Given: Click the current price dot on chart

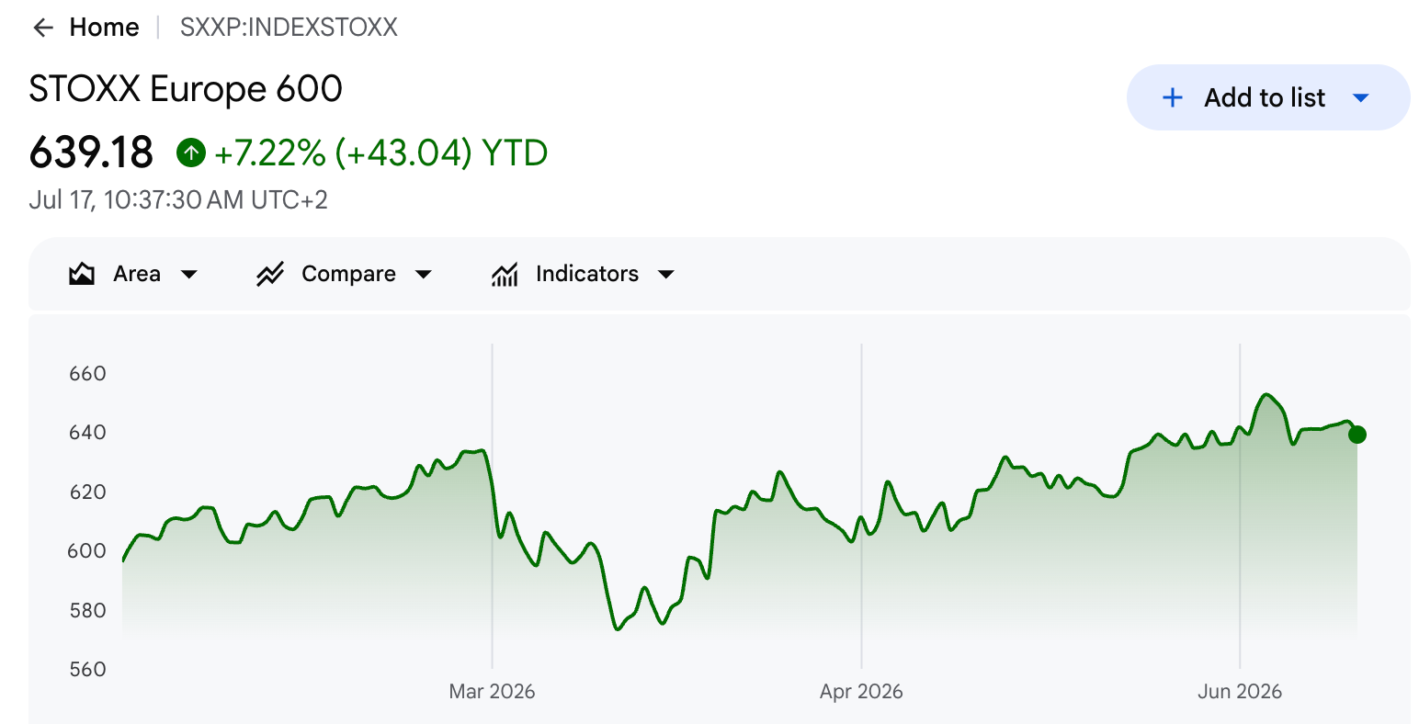Looking at the screenshot, I should click(1357, 435).
